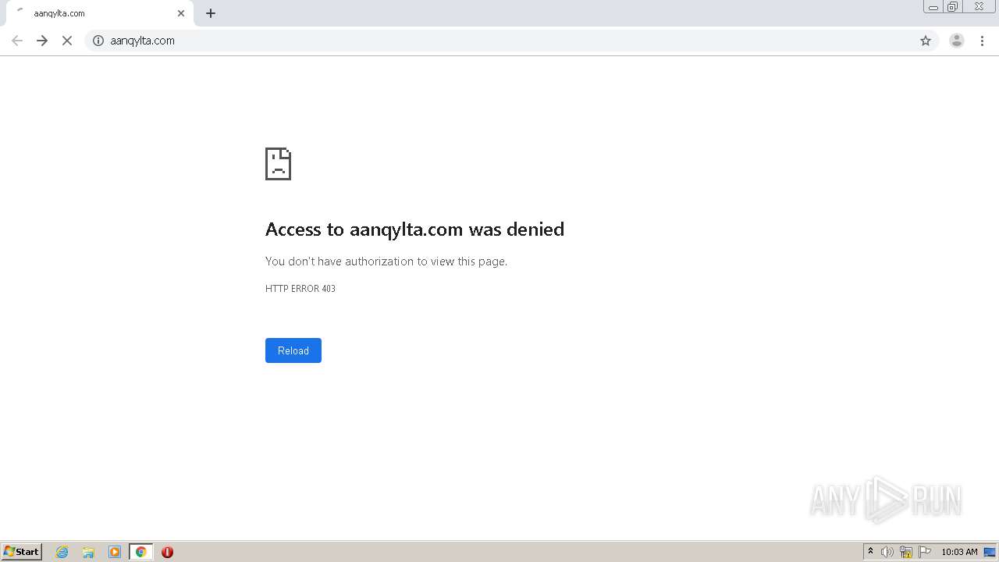The image size is (999, 562).
Task: Select the HTTP ERROR 403 text
Action: (300, 289)
